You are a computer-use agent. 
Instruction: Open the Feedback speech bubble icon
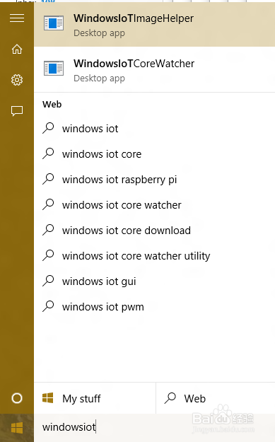[17, 111]
